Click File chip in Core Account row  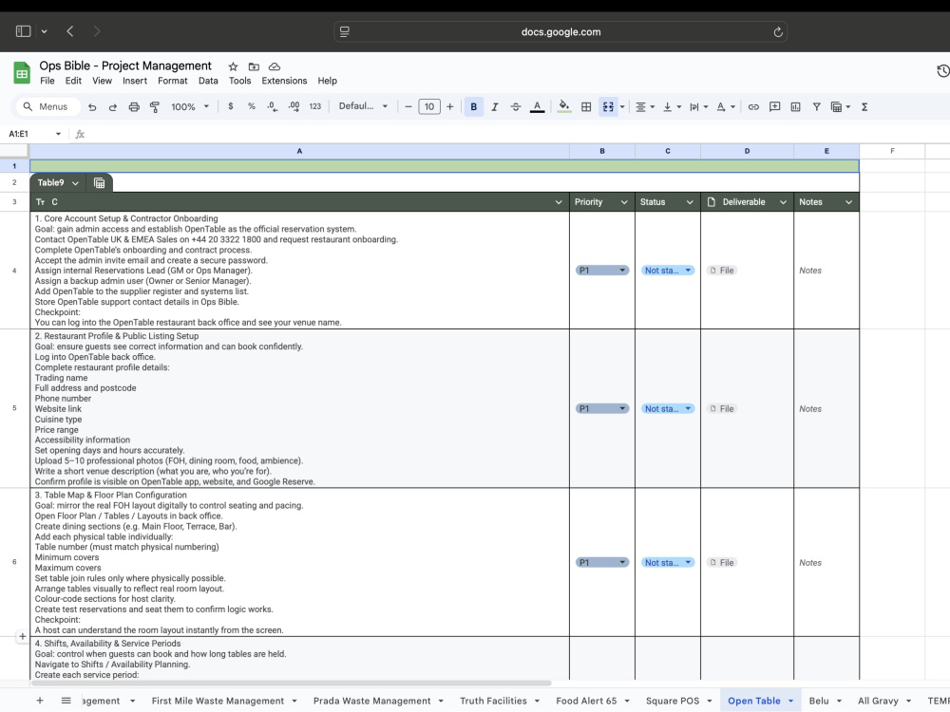[722, 271]
